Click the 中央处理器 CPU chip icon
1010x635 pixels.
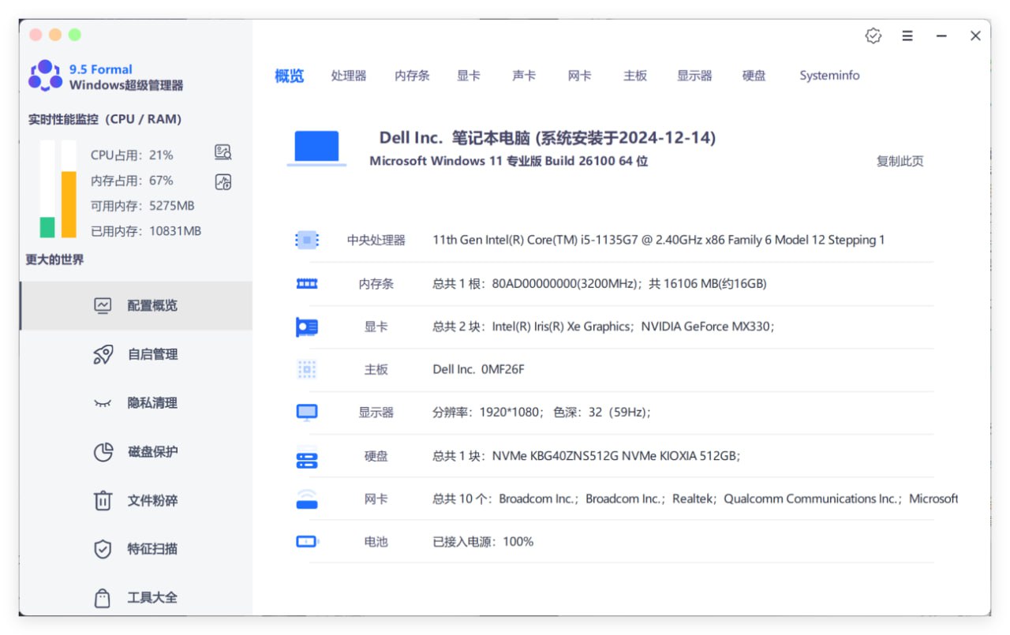tap(307, 240)
